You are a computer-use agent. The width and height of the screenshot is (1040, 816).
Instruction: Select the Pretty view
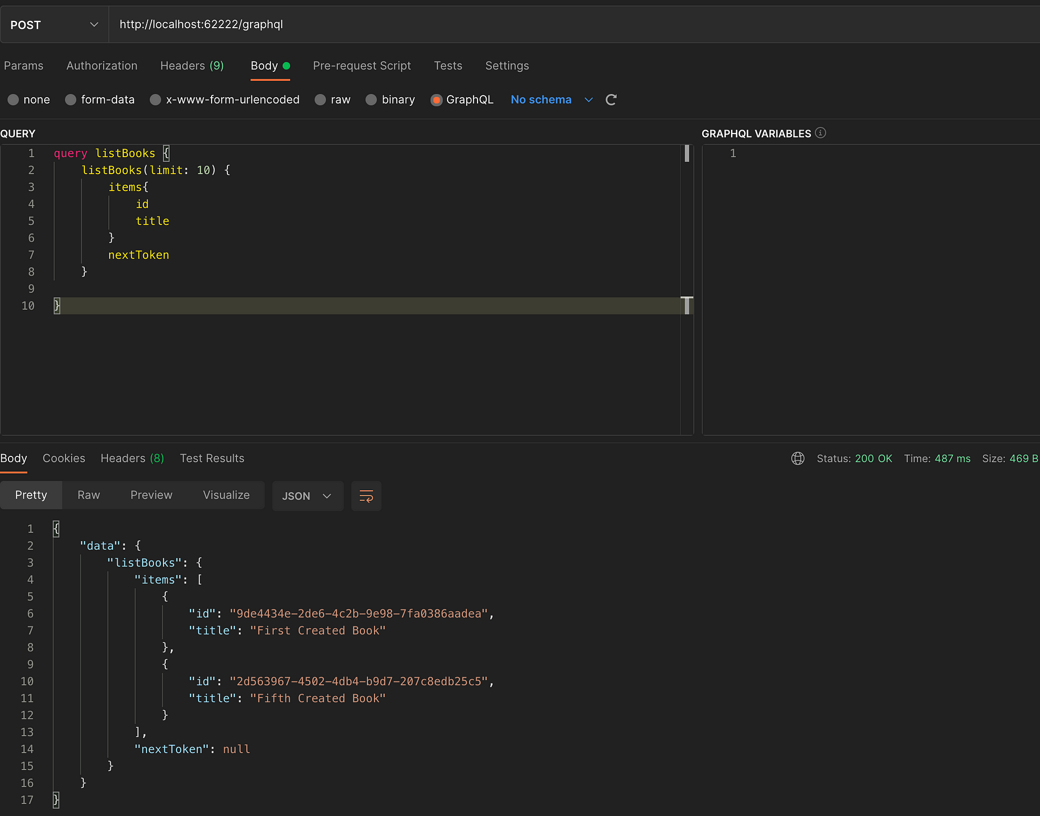[x=31, y=495]
